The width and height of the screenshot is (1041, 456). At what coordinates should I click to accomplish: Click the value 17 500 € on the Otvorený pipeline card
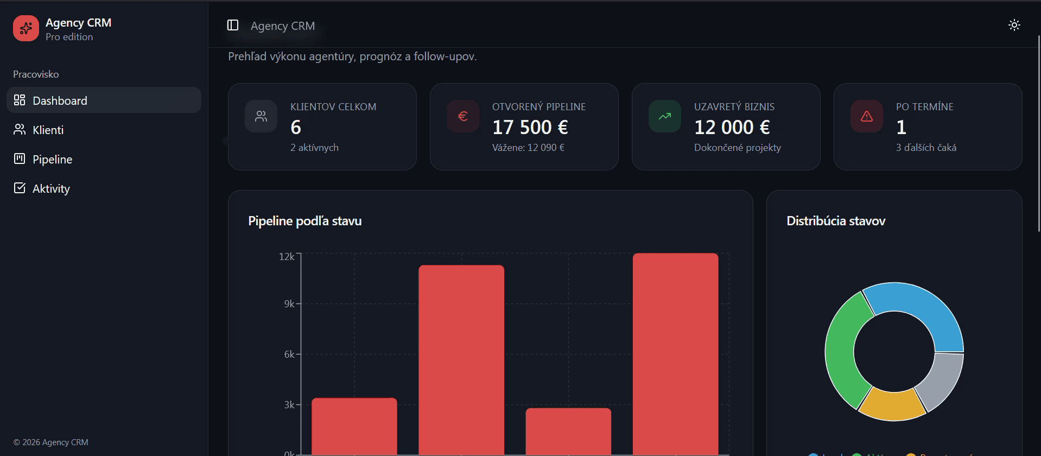tap(530, 127)
